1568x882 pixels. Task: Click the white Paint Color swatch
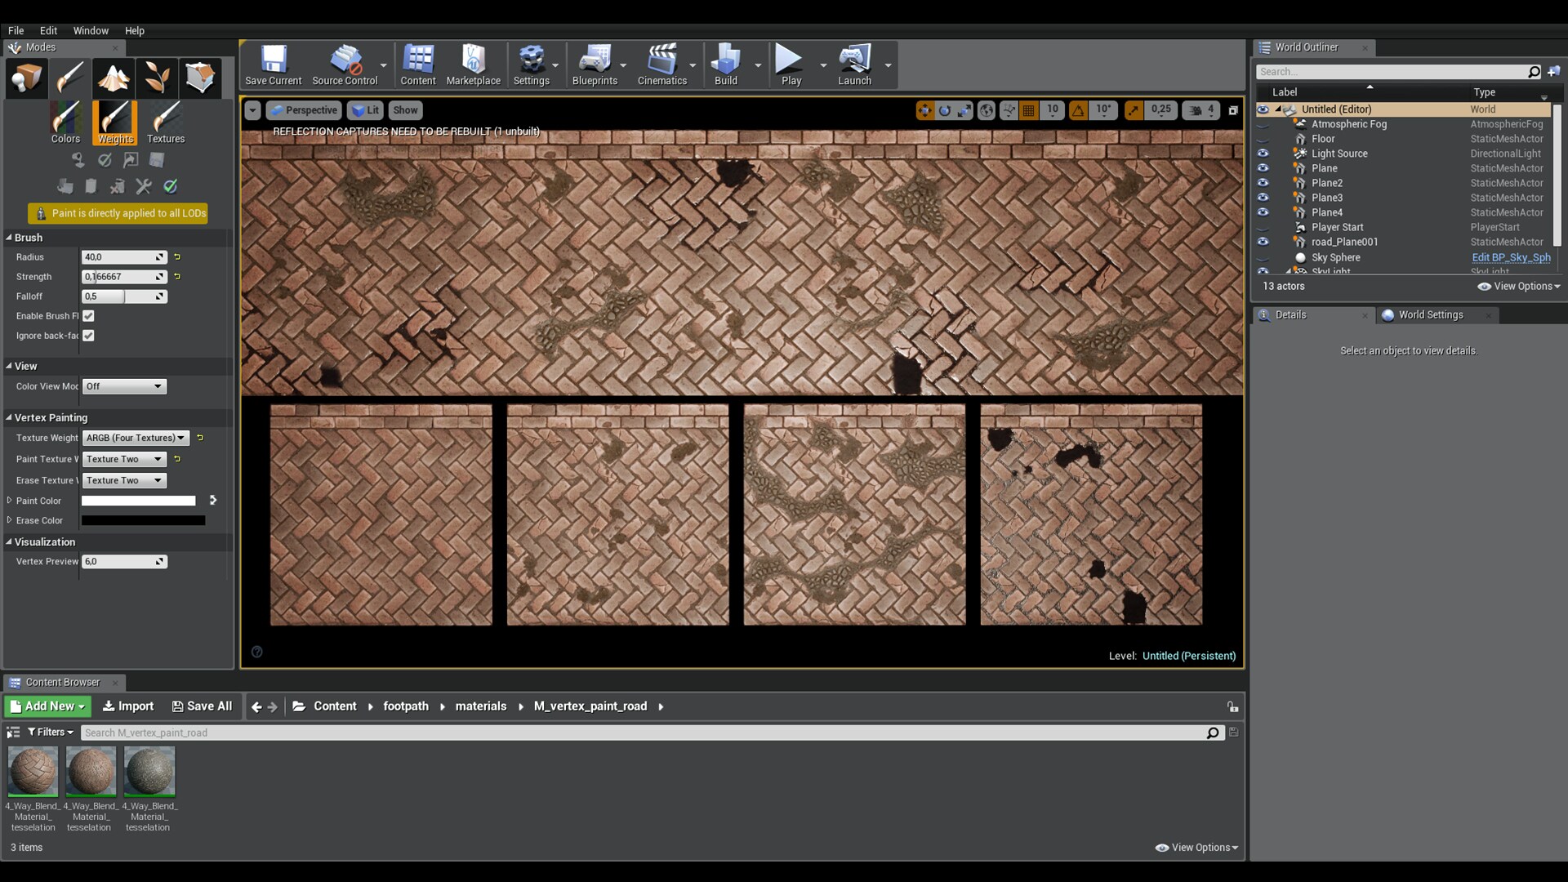(138, 501)
